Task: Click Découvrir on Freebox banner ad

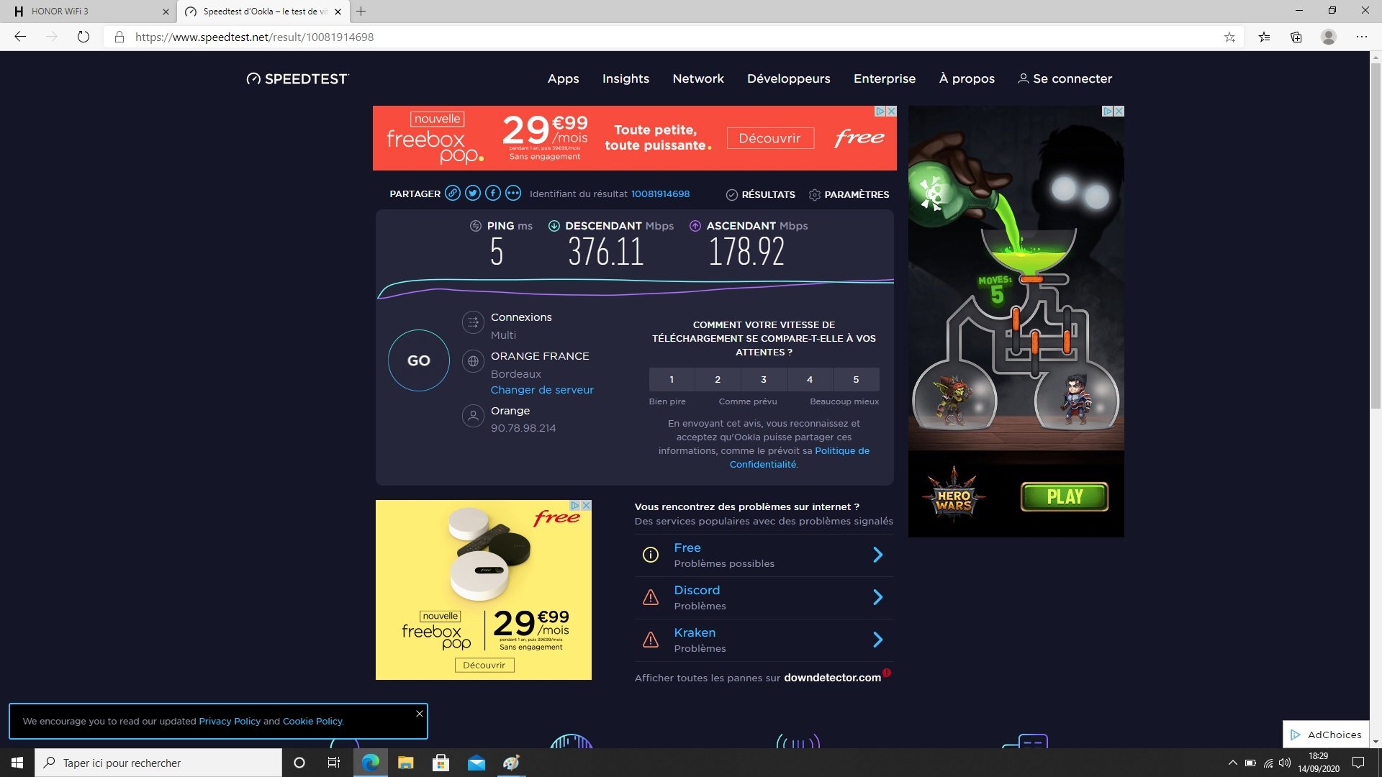Action: tap(770, 138)
